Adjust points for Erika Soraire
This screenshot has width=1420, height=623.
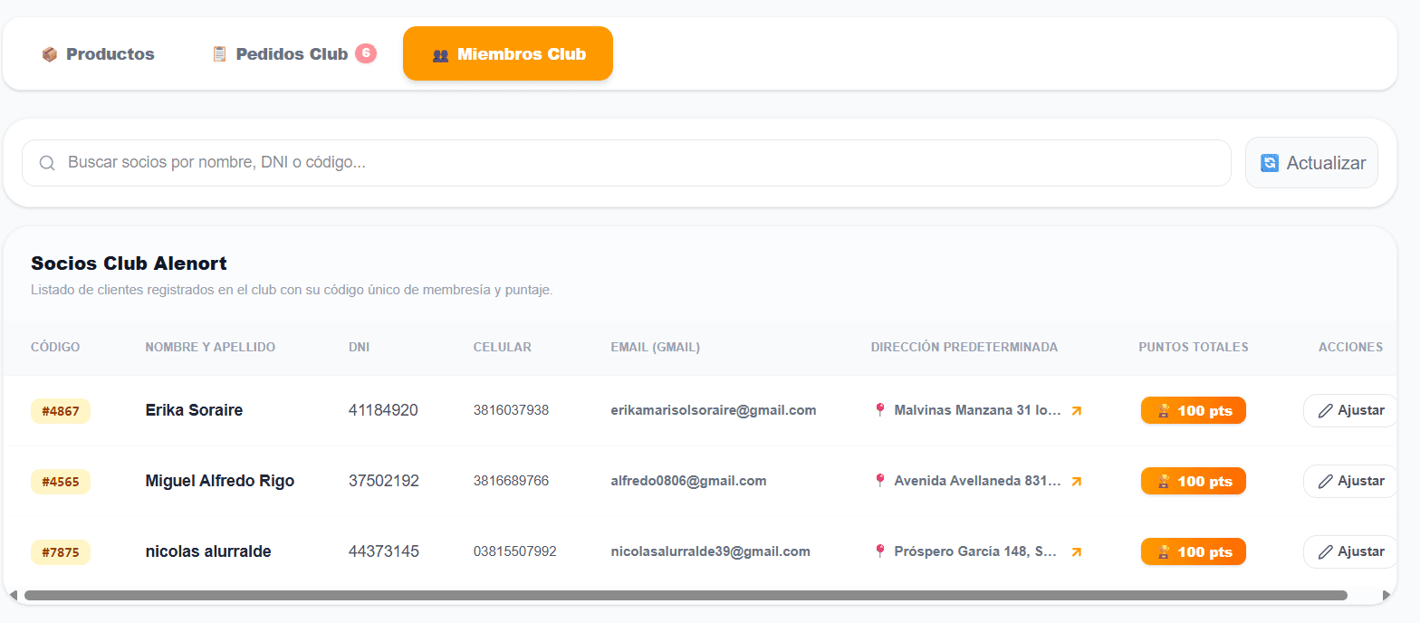point(1350,410)
